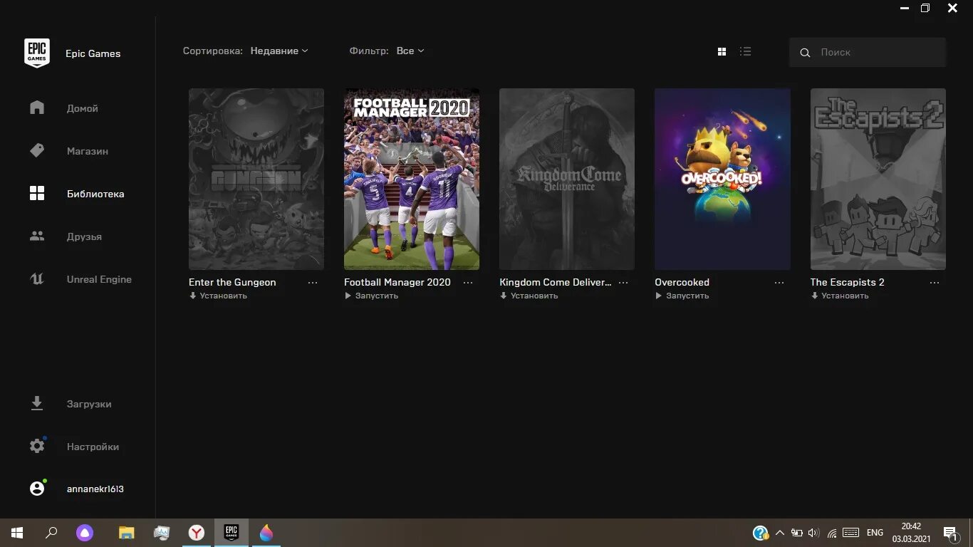Open the Wi-Fi network tray icon

832,533
